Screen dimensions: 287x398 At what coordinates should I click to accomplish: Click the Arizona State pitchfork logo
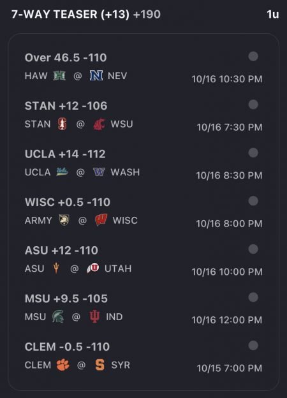56,269
